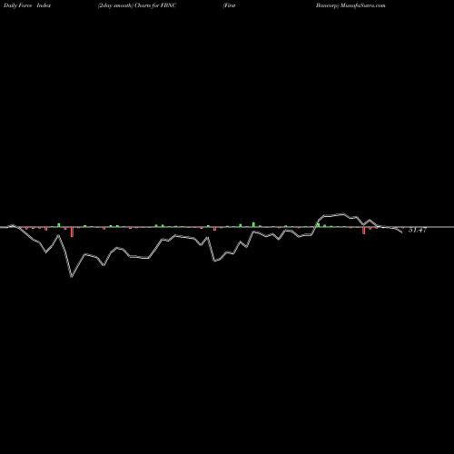Image resolution: width=454 pixels, height=454 pixels.
Task: Click the '(First' company name text
Action: 229,5
